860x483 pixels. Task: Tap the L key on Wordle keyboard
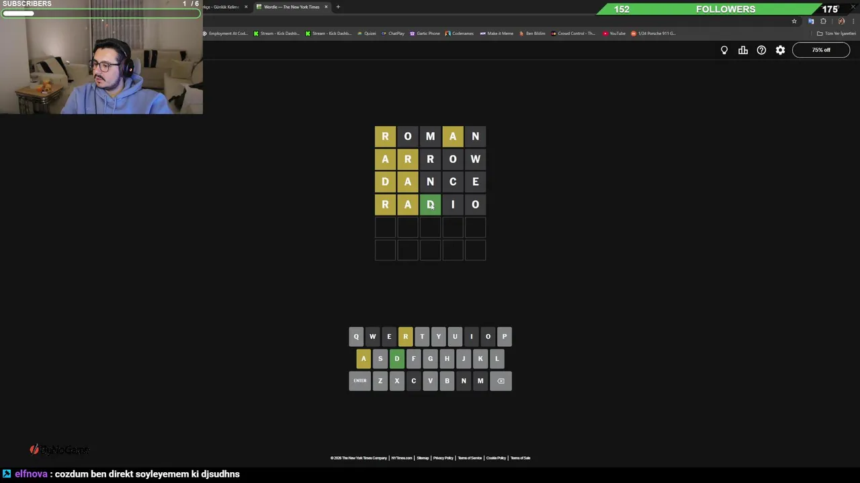497,359
